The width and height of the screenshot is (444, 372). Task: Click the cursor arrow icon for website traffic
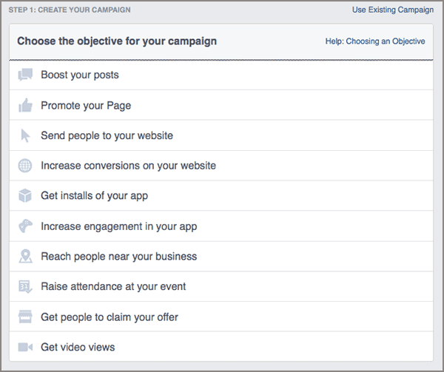click(x=25, y=135)
